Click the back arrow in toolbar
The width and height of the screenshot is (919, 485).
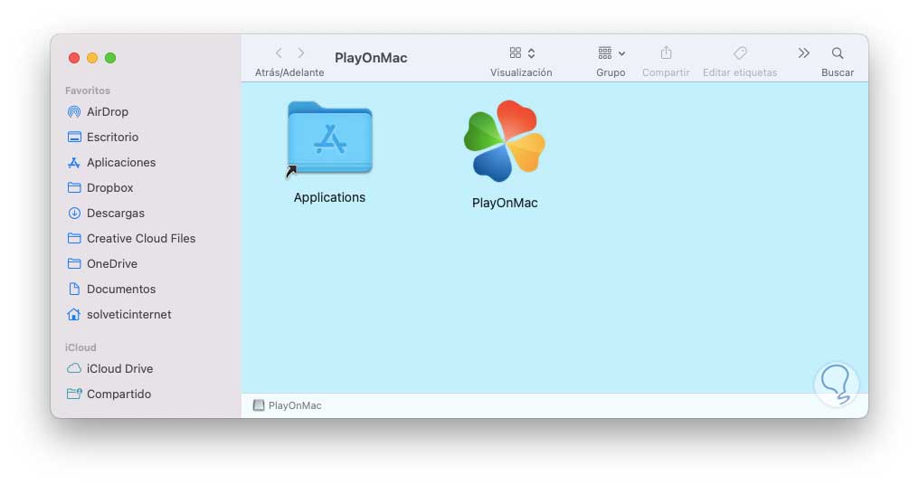pos(279,53)
